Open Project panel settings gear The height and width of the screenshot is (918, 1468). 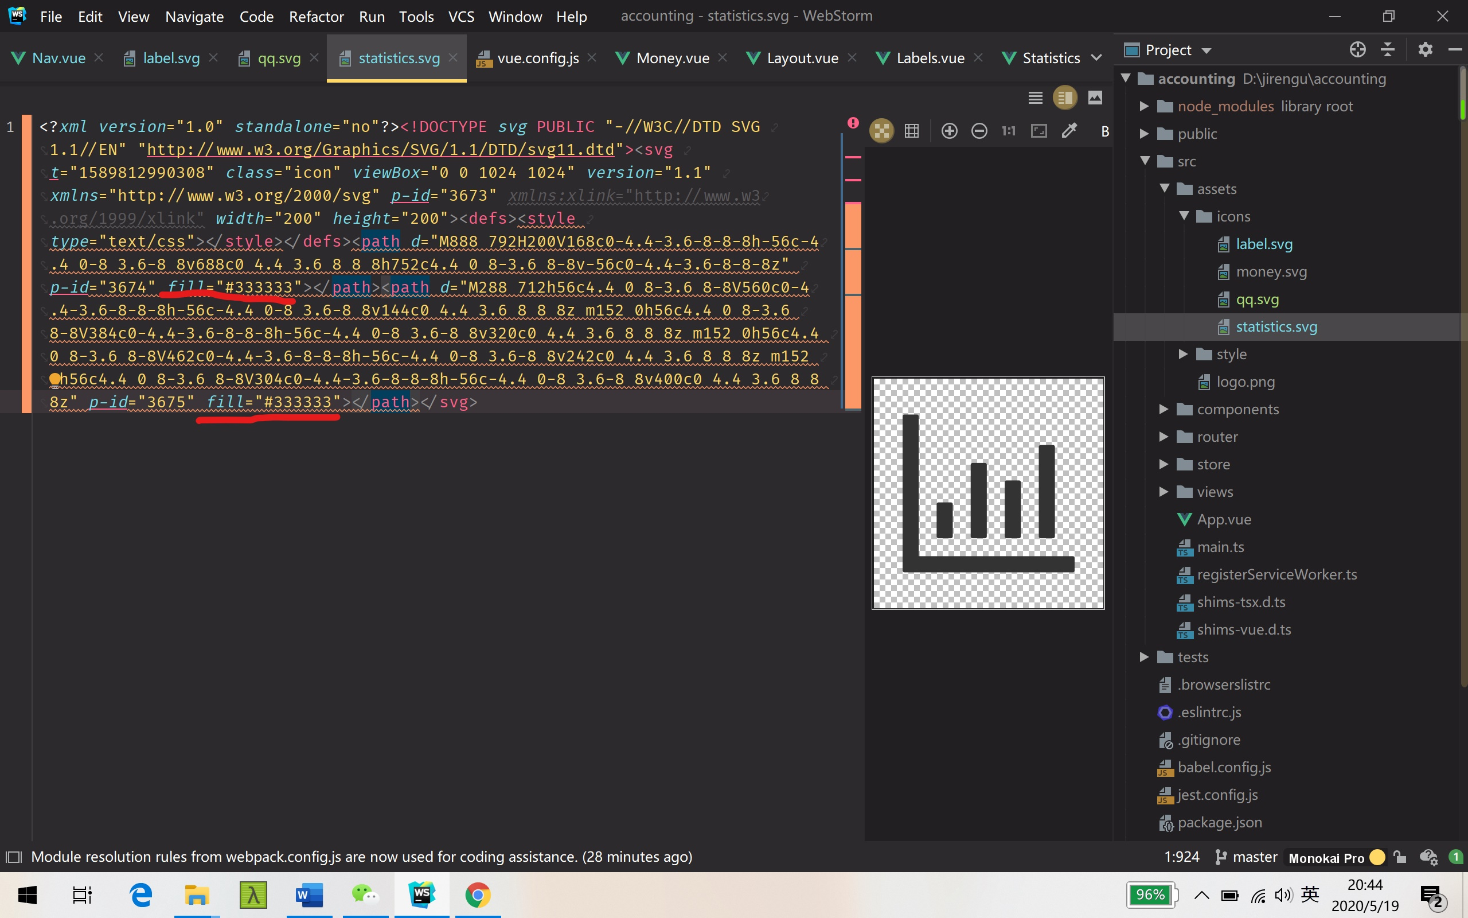click(1425, 50)
